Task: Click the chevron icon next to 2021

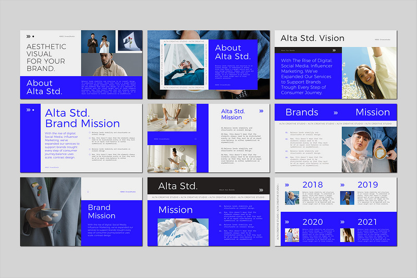Action: tap(342, 222)
